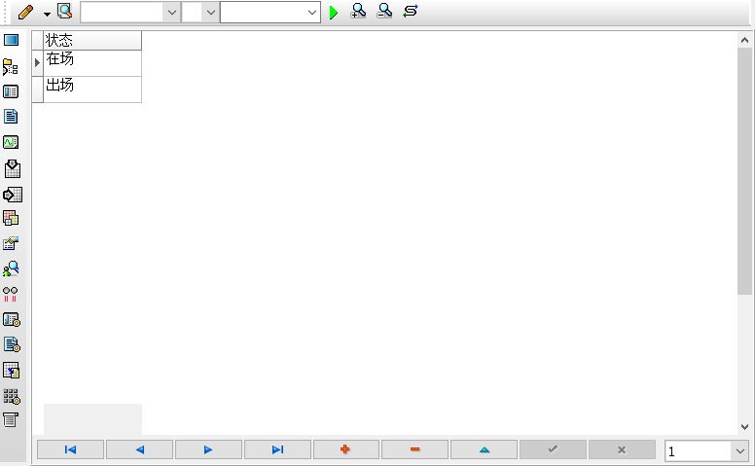Screen dimensions: 755x466
Task: Click the row selector beside 出场
Action: [38, 90]
